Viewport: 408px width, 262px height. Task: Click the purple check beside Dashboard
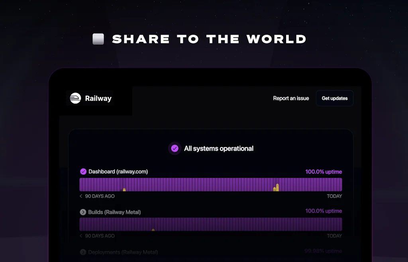[83, 171]
